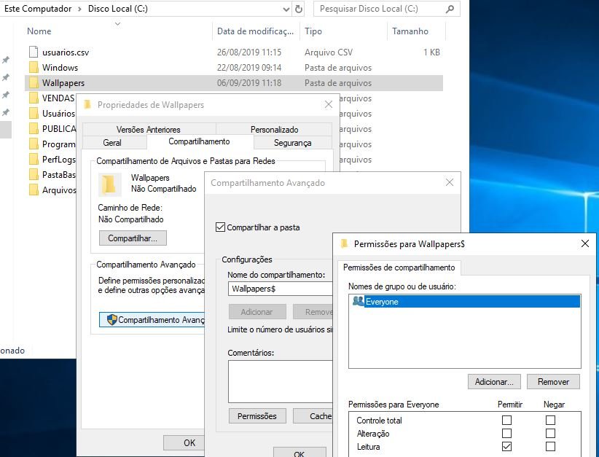Screen dimensions: 599x457
Task: Click the usuarios.csv file icon
Action: 34,52
